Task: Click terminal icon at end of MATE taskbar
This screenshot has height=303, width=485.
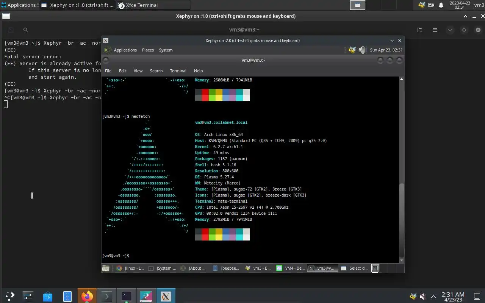Action: 375,268
